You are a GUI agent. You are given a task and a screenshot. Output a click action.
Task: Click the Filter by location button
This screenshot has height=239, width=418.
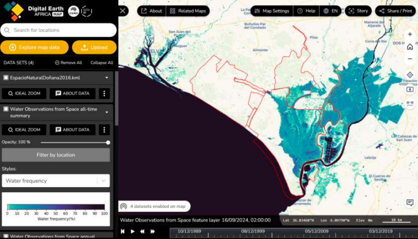pos(56,155)
